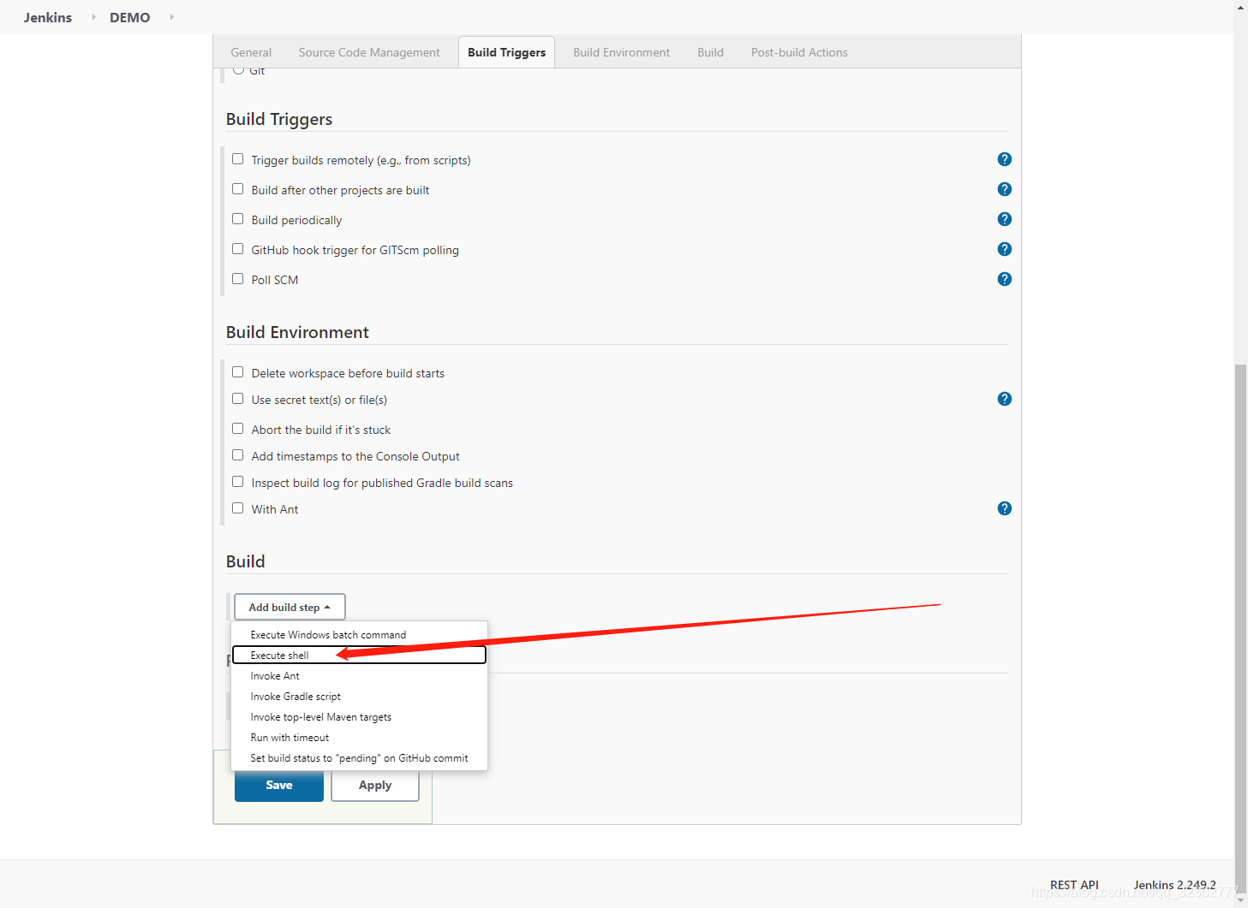Open the DEMO breadcrumb link
Image resolution: width=1248 pixels, height=908 pixels.
click(130, 17)
